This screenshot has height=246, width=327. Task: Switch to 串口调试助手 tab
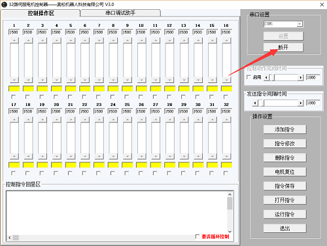pyautogui.click(x=120, y=13)
